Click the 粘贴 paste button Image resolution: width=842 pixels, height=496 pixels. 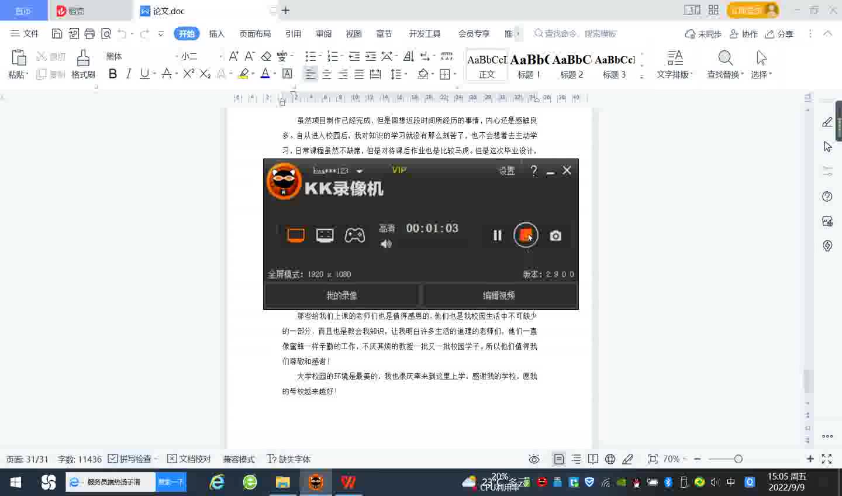pos(18,64)
